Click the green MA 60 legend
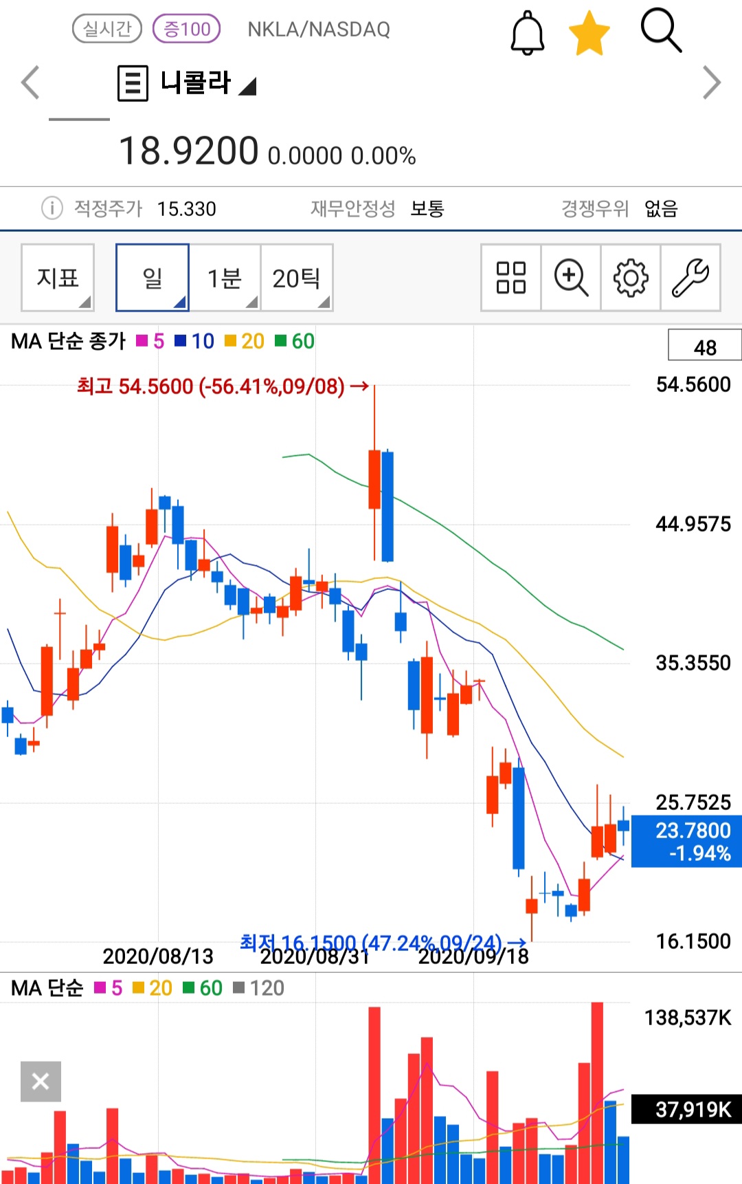 pos(295,341)
